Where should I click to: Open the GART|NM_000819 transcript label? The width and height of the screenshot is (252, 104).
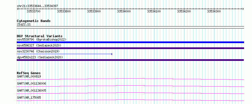29,76
